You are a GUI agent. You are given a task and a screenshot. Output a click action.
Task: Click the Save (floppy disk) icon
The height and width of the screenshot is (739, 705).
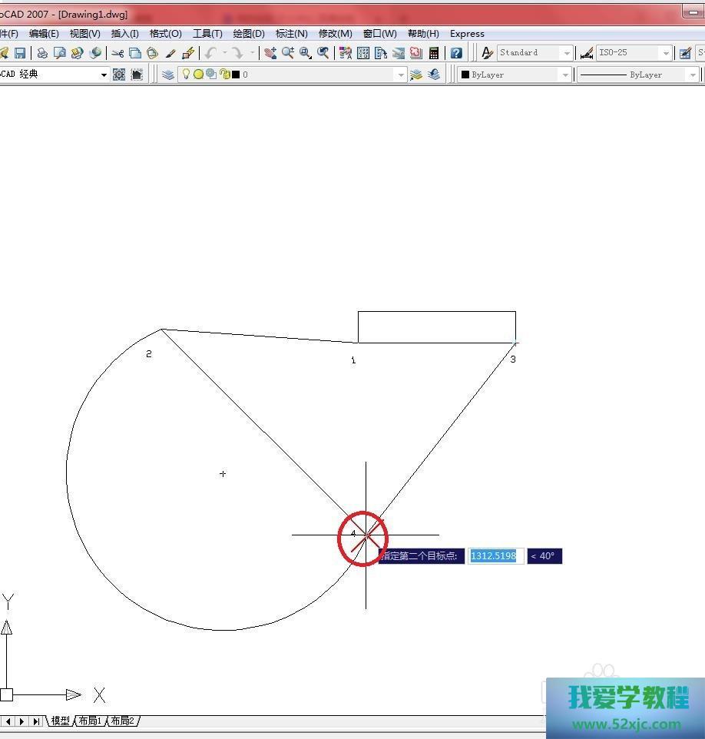click(x=20, y=53)
